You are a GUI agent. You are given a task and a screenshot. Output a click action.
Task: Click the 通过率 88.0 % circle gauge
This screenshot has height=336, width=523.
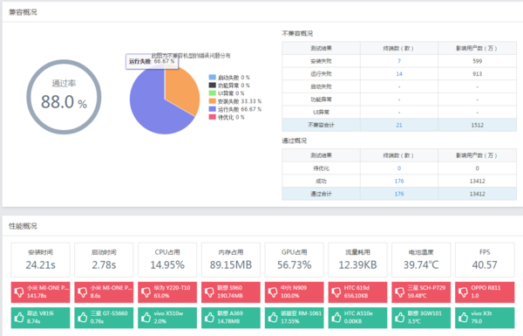pos(64,97)
